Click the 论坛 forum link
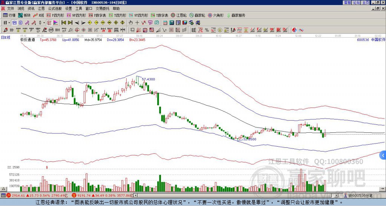Screen dimensions: 386x206 point(357,3)
